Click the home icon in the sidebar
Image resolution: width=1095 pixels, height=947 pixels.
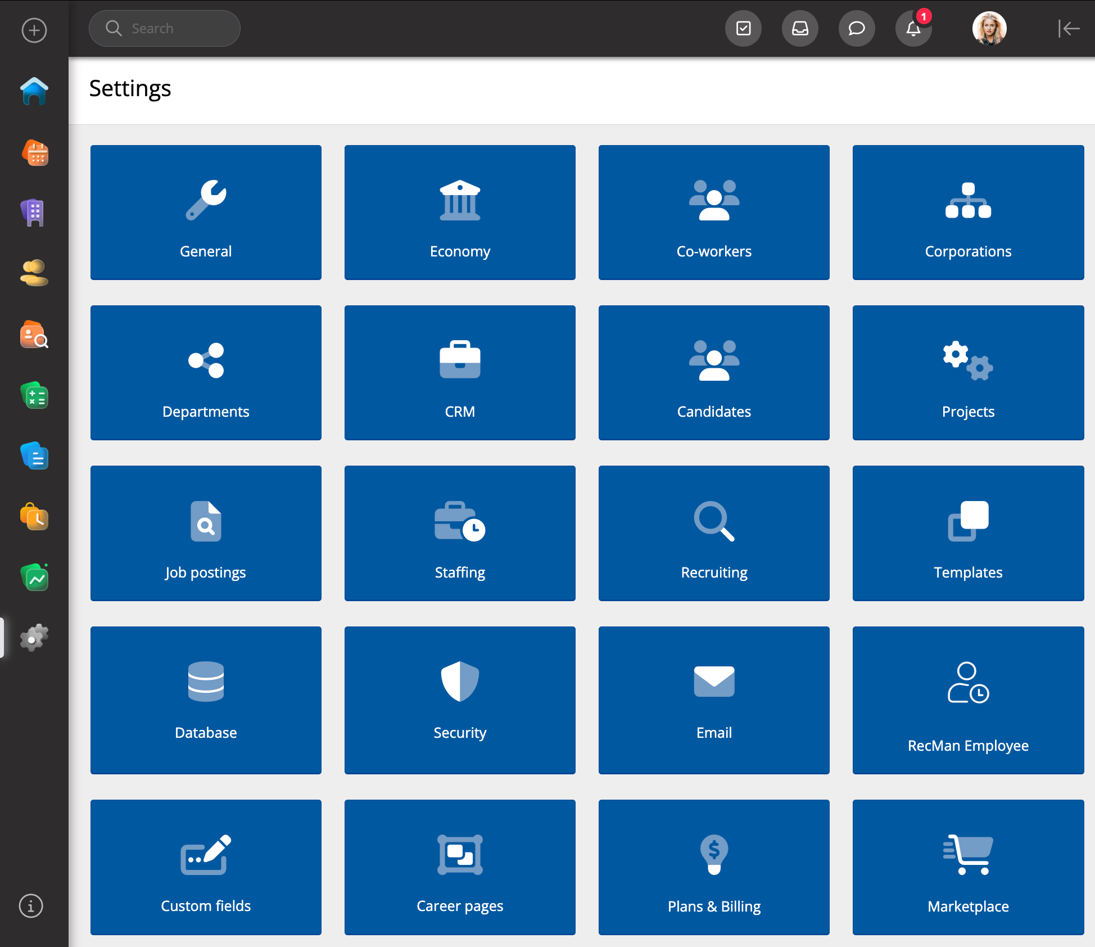coord(34,91)
